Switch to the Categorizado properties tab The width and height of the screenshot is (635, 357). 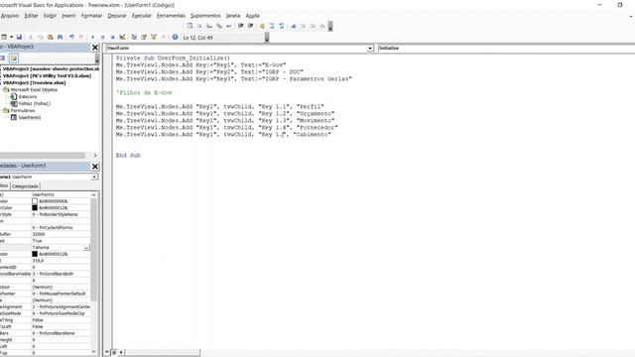point(25,186)
